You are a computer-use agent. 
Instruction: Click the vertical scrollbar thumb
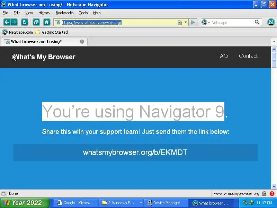[274, 60]
